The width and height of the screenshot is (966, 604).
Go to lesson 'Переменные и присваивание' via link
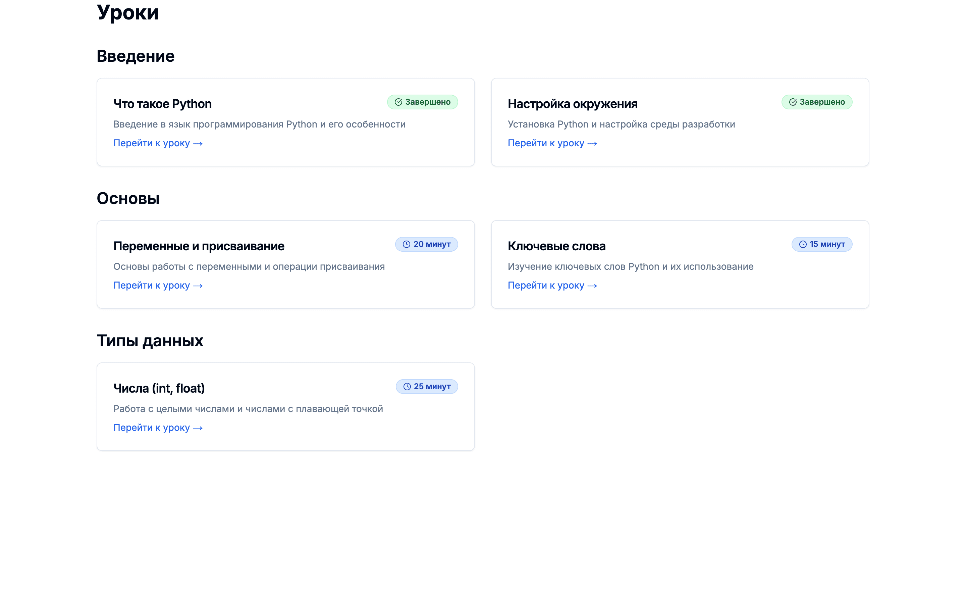coord(158,285)
